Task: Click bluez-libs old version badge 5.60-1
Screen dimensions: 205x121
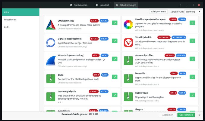Action: [x=174, y=73]
